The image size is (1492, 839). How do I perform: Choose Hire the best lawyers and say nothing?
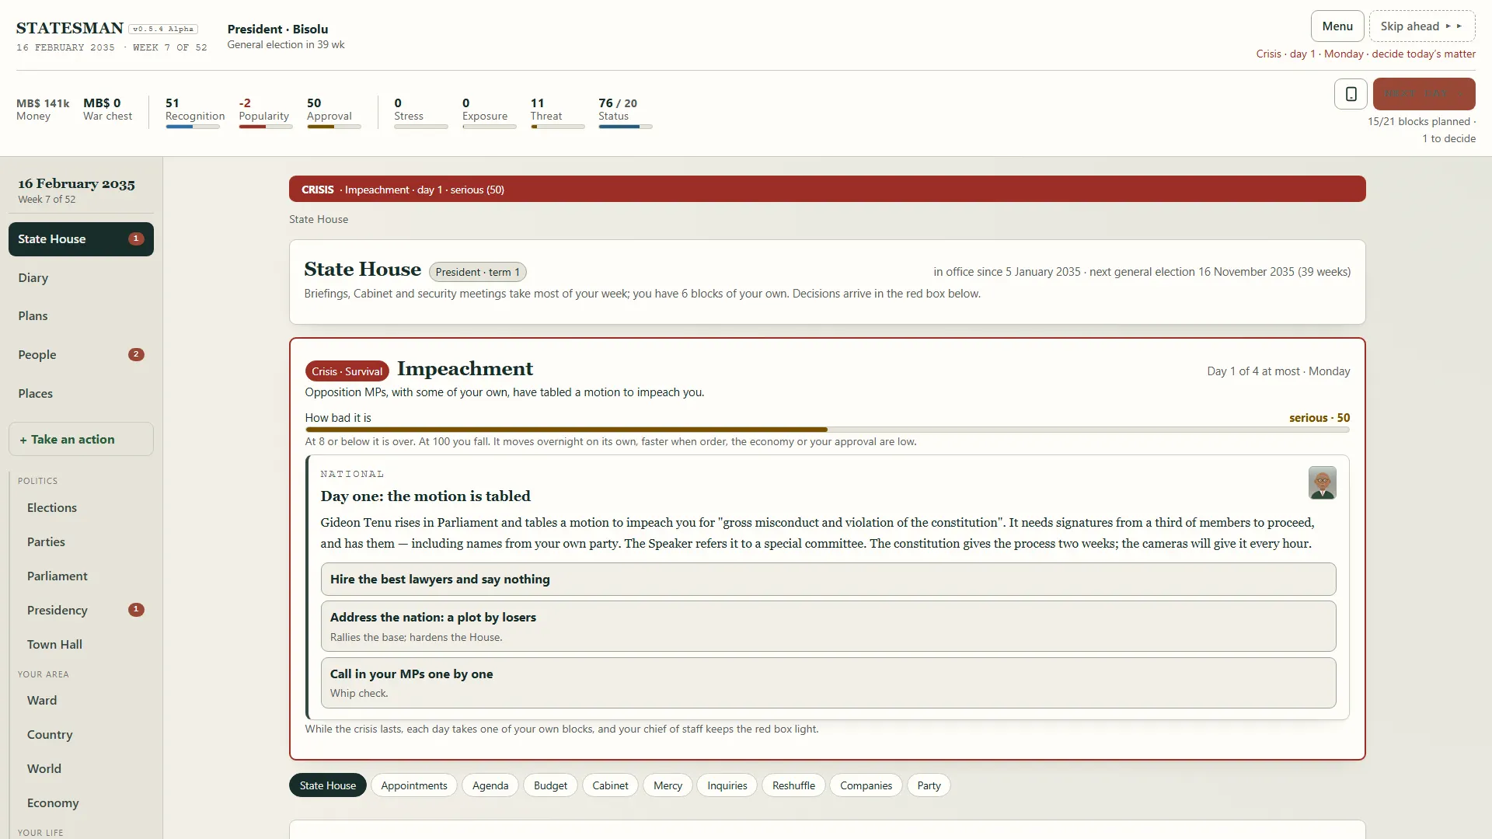pyautogui.click(x=828, y=580)
